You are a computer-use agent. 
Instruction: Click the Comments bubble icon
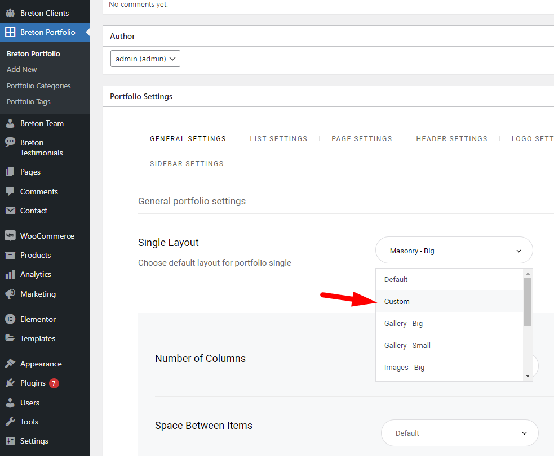coord(10,191)
